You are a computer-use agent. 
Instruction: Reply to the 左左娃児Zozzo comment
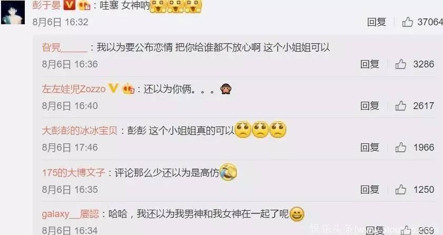(370, 106)
